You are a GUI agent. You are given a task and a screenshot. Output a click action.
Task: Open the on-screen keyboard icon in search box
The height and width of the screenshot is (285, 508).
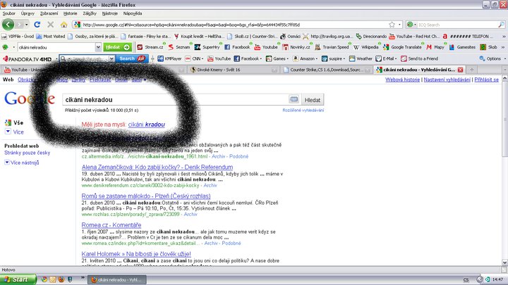tap(294, 101)
